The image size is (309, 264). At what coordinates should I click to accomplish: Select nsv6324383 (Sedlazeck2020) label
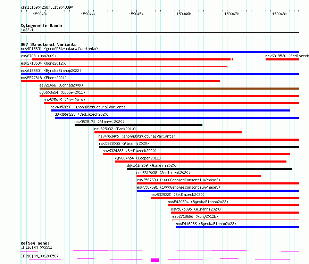coord(130,151)
